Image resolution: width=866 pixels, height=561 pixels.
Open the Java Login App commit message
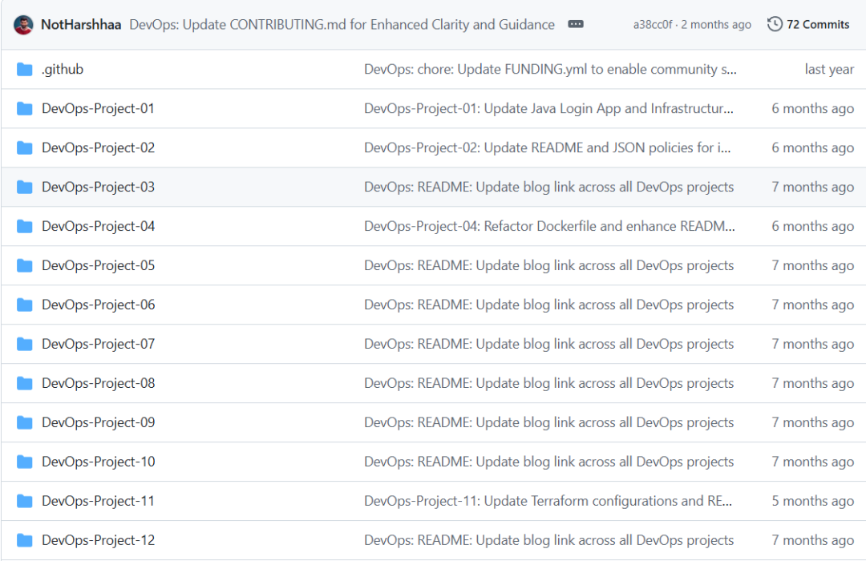pyautogui.click(x=549, y=109)
